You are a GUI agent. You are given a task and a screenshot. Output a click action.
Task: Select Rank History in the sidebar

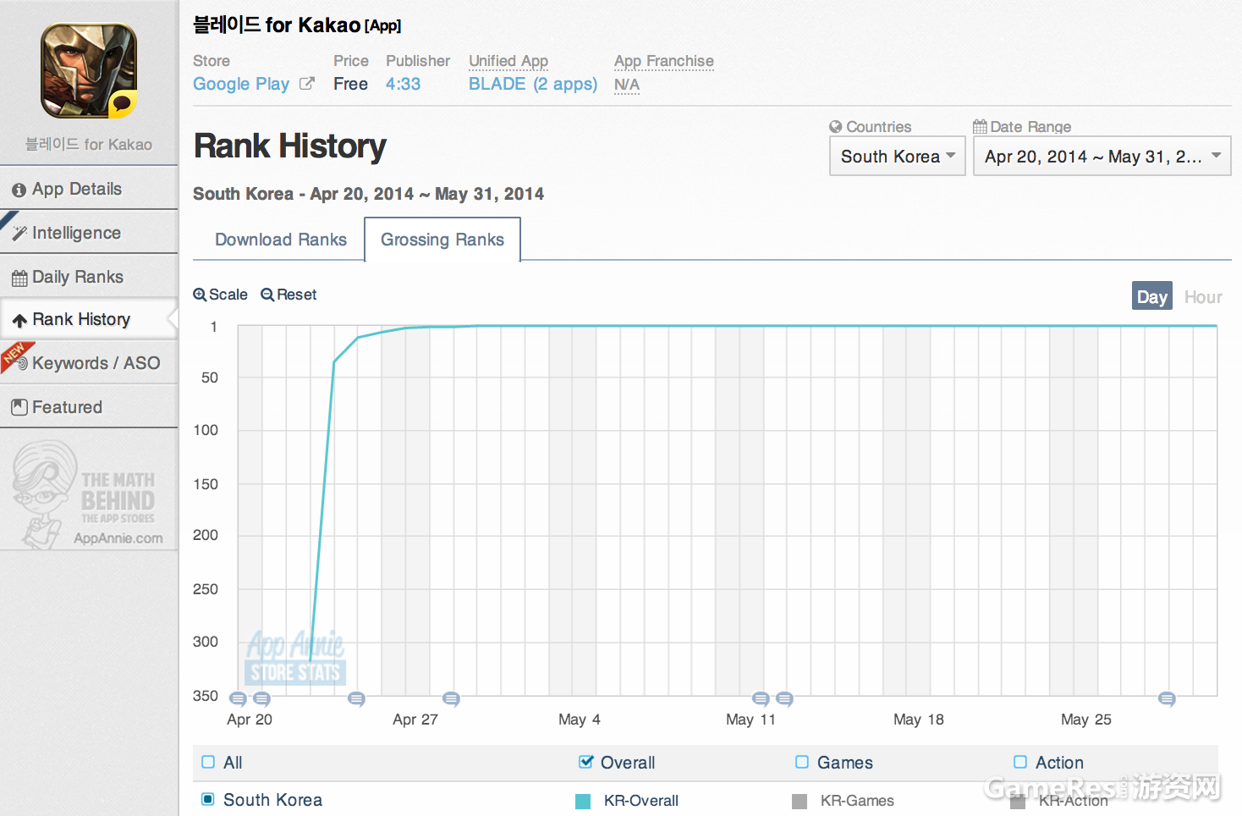tap(89, 319)
